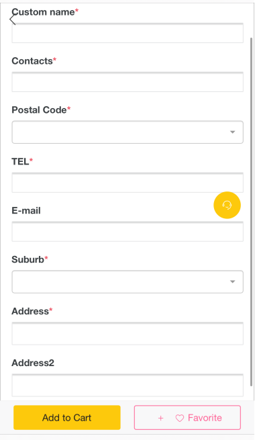Image resolution: width=255 pixels, height=440 pixels.
Task: Focus the E-mail text field
Action: coord(127,232)
